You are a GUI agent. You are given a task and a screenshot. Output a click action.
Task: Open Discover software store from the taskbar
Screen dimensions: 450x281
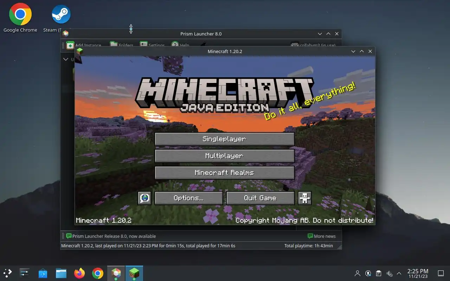[43, 273]
